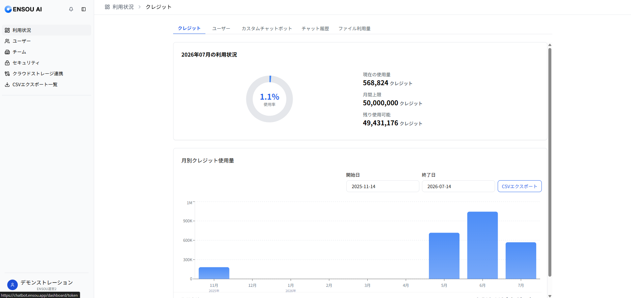Click the クラウドストレージ連携 icon
631x298 pixels.
point(7,74)
